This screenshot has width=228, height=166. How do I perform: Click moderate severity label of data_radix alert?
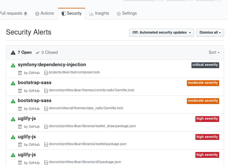click(x=203, y=101)
